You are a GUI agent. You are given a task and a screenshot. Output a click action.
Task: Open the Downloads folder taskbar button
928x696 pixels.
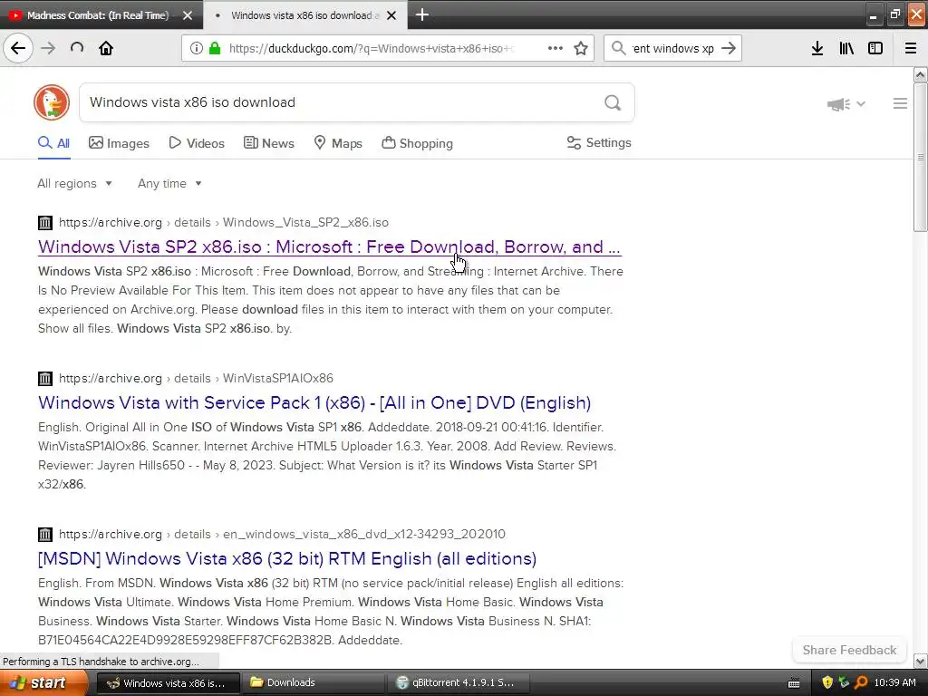click(x=313, y=683)
